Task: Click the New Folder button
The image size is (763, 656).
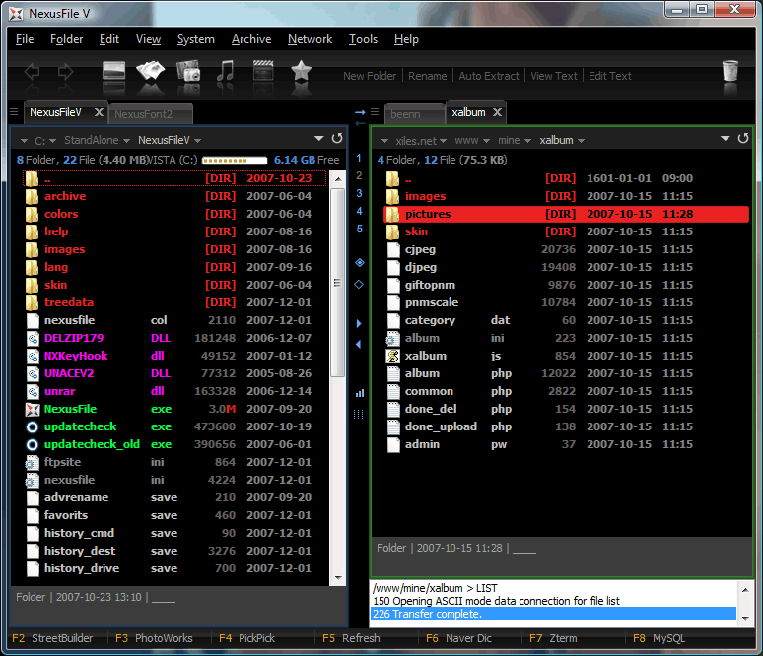Action: click(x=370, y=76)
